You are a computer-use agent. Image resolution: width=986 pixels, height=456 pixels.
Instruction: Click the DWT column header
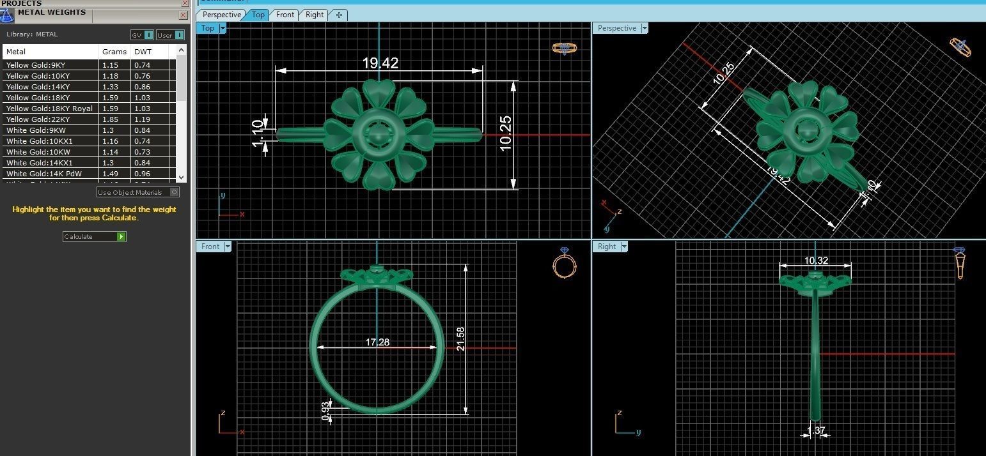(150, 52)
